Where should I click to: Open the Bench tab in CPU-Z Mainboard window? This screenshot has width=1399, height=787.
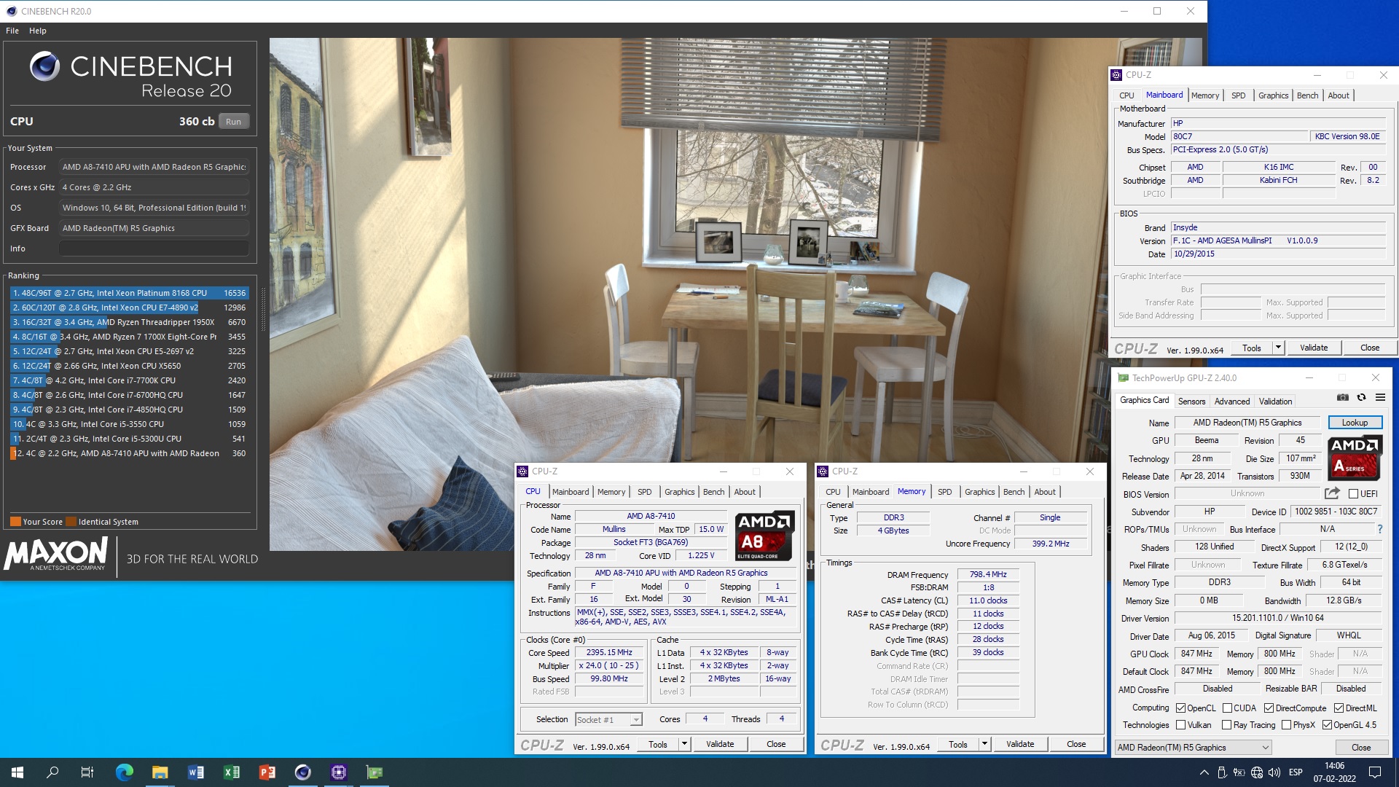[x=1307, y=95]
